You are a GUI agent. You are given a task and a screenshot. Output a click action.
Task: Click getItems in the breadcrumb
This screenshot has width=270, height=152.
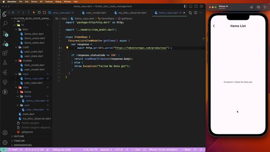point(127,19)
